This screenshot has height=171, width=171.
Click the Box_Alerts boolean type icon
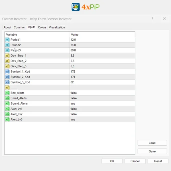click(7, 93)
